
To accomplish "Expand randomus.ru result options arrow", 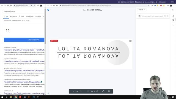I will [12, 91].
